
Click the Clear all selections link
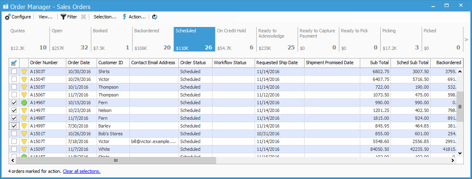pos(81,171)
